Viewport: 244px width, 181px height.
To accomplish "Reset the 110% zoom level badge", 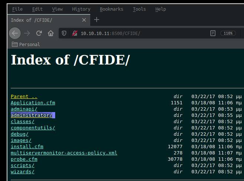I will point(228,33).
